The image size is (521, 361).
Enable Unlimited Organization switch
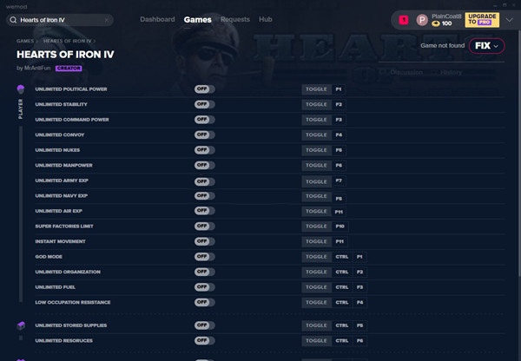pyautogui.click(x=204, y=272)
